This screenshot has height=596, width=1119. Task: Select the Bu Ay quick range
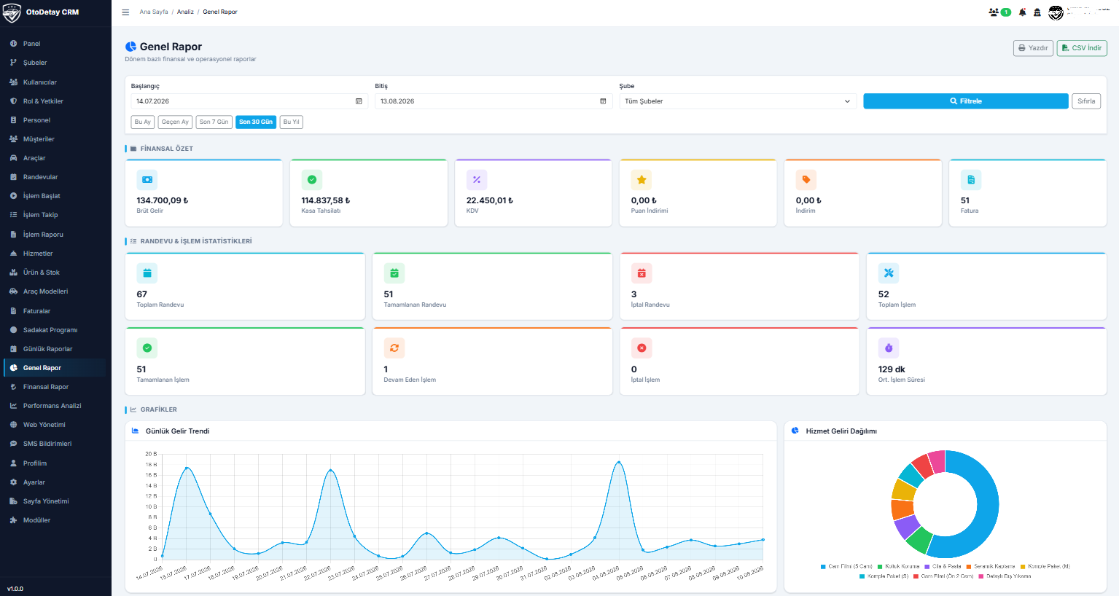[x=143, y=122]
